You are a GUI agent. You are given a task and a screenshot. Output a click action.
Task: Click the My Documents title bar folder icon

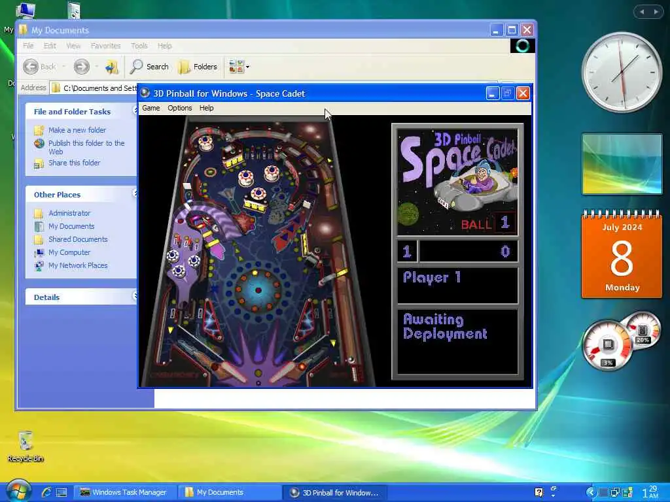coord(24,30)
